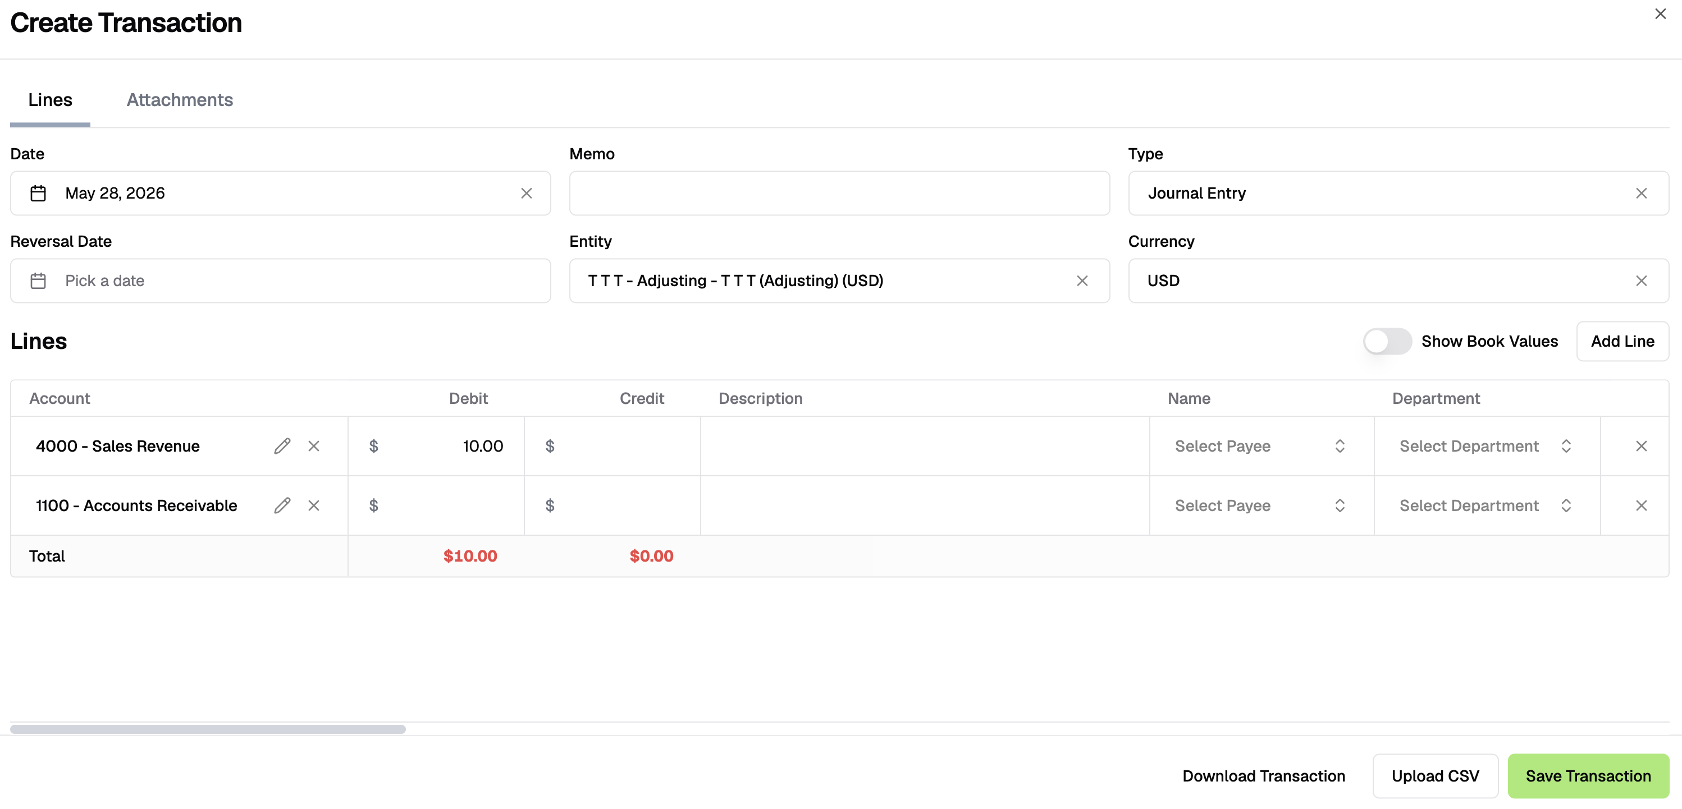
Task: Click Download Transaction
Action: [1263, 776]
